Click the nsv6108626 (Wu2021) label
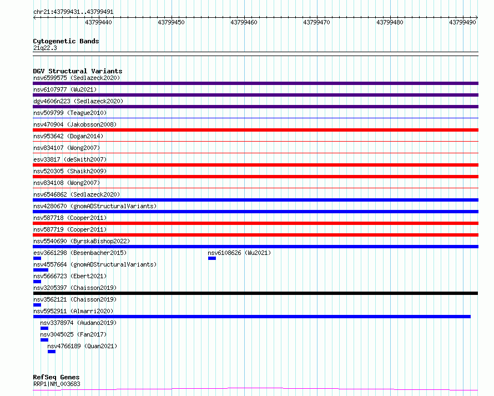This screenshot has width=494, height=396. click(239, 253)
